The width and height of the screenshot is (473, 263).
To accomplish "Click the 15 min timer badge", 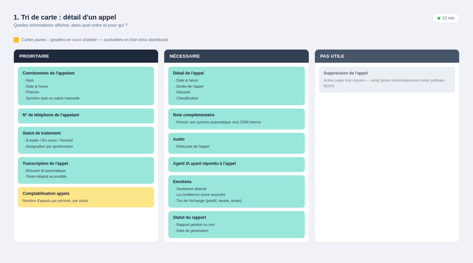I will 446,18.
